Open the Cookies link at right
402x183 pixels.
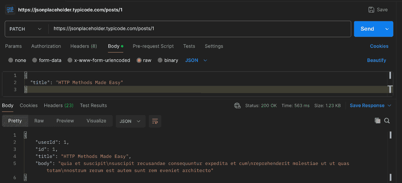(x=379, y=46)
